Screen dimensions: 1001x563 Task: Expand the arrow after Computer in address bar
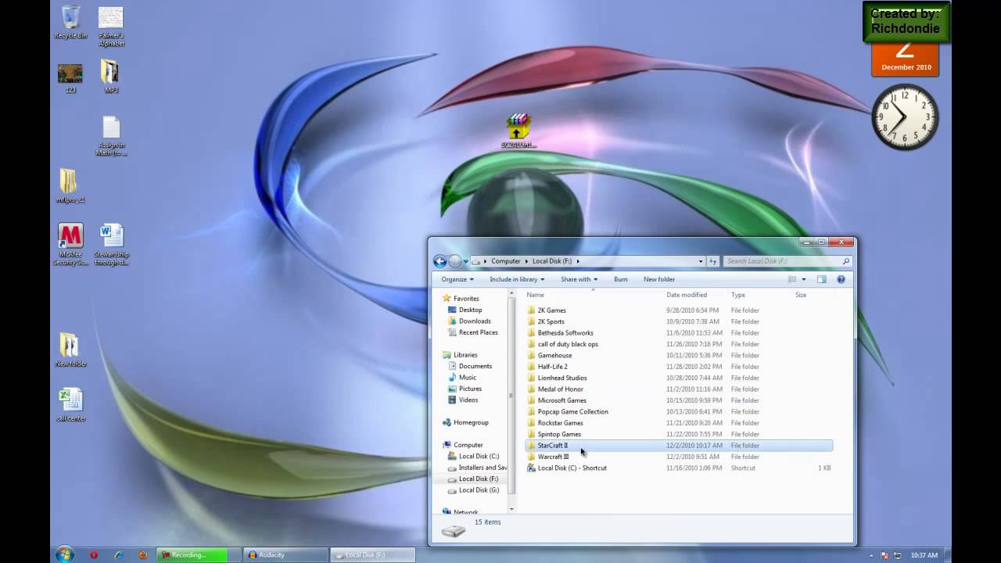tap(527, 261)
